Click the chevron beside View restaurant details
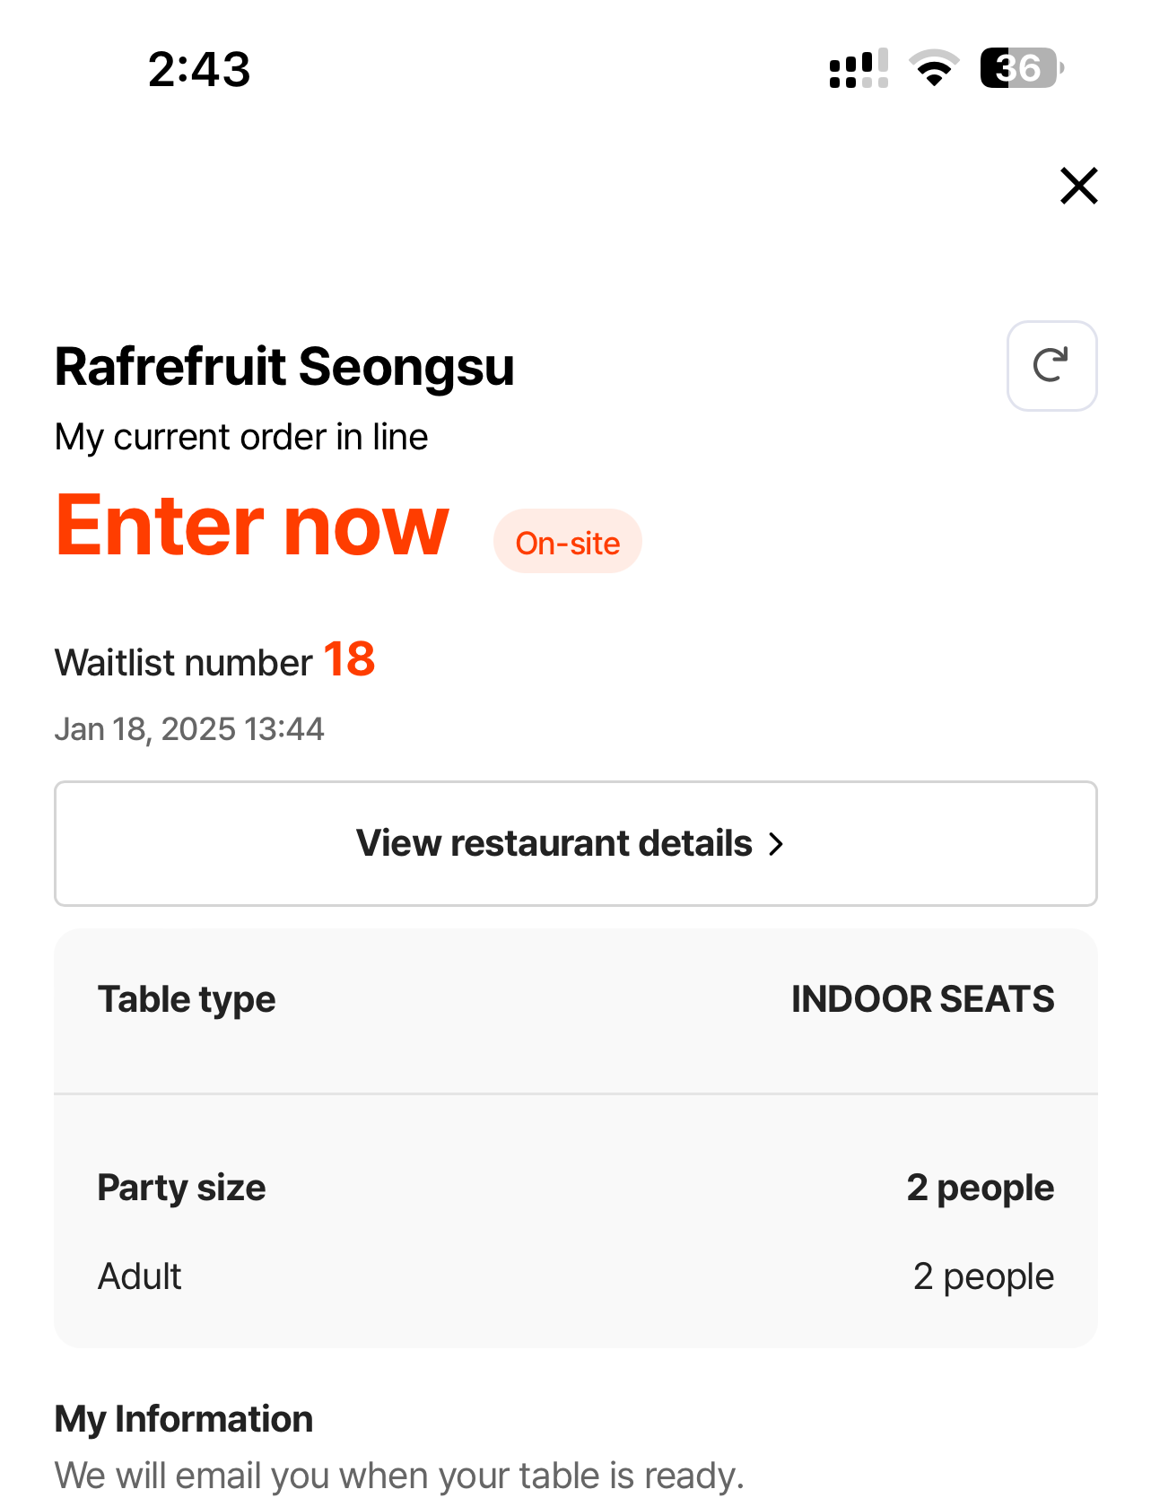This screenshot has width=1151, height=1498. click(777, 844)
